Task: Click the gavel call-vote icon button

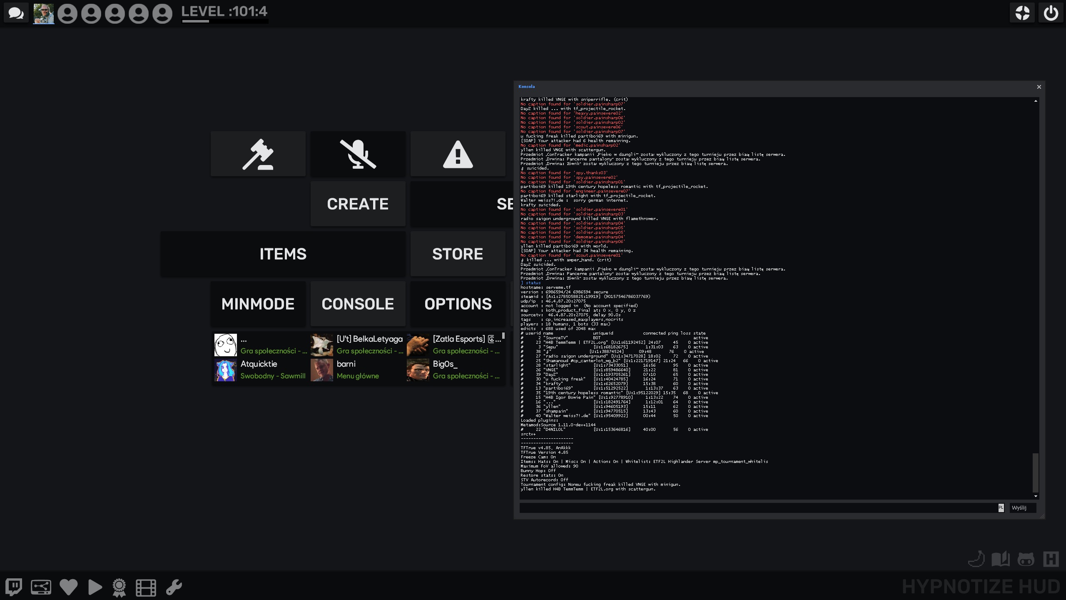Action: click(258, 154)
